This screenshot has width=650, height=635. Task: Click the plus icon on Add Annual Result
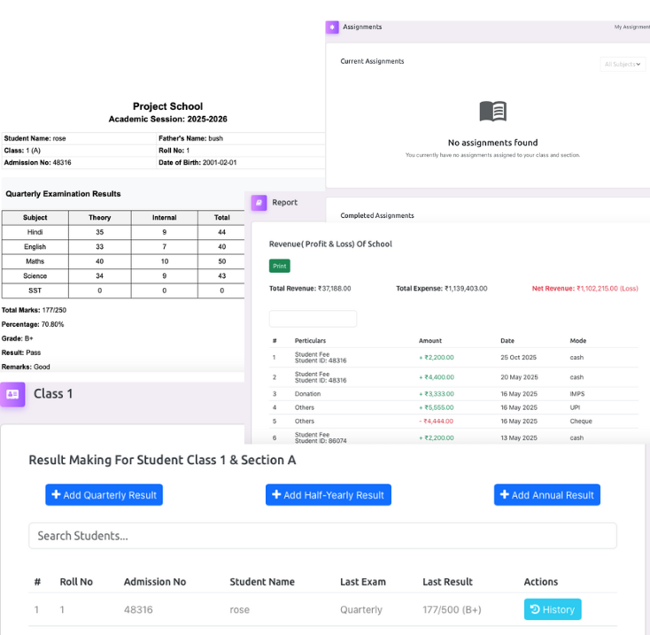click(x=504, y=495)
